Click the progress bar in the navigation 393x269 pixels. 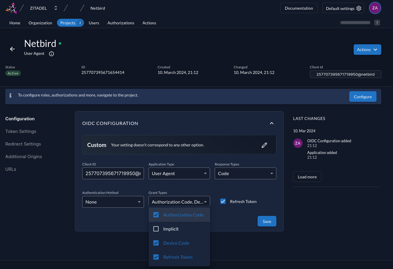click(355, 23)
